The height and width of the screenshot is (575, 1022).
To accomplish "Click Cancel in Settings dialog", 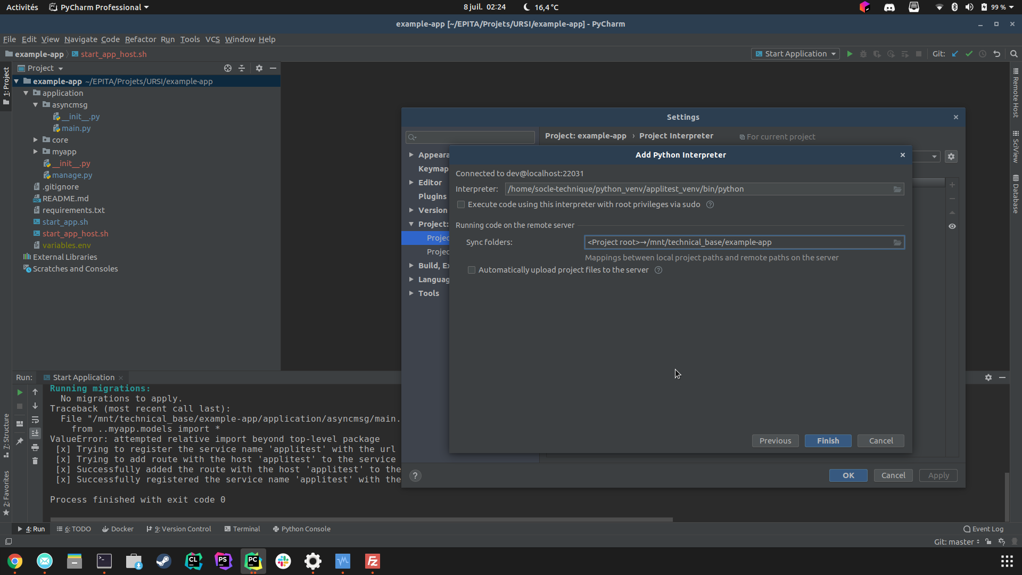I will (x=893, y=475).
